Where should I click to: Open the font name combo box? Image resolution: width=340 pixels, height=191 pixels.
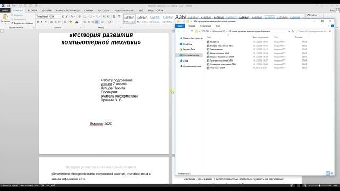[43, 16]
